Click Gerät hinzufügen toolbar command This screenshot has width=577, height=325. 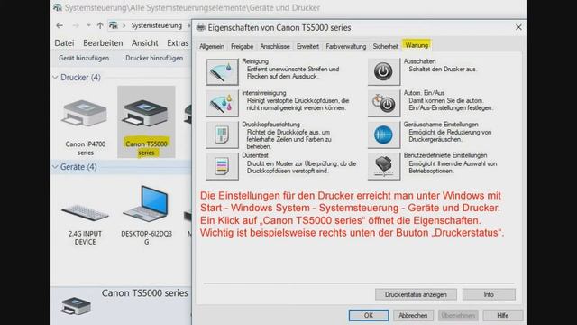(84, 58)
